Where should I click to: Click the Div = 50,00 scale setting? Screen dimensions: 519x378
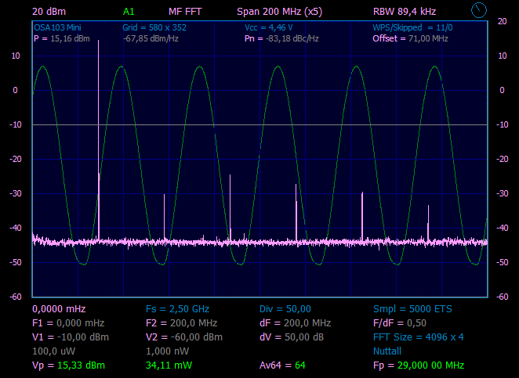click(285, 309)
